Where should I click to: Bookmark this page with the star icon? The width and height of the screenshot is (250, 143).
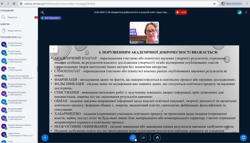pos(214,4)
